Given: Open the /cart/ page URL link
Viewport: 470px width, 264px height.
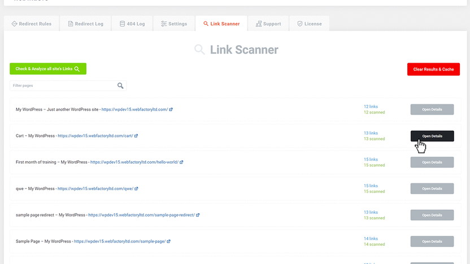Looking at the screenshot, I should (95, 136).
